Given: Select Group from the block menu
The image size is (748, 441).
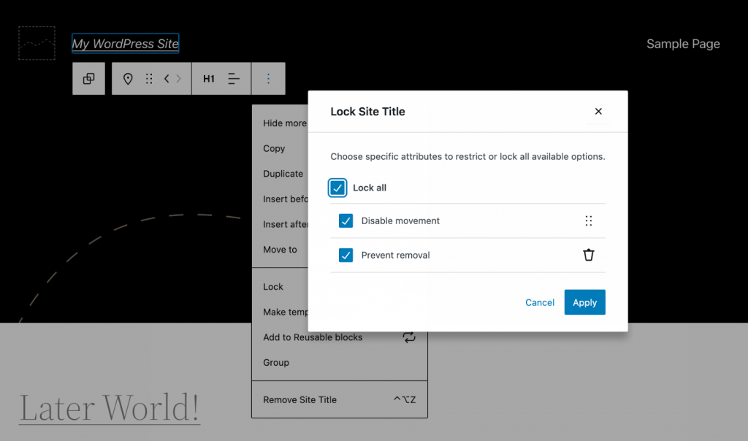Looking at the screenshot, I should coord(276,362).
